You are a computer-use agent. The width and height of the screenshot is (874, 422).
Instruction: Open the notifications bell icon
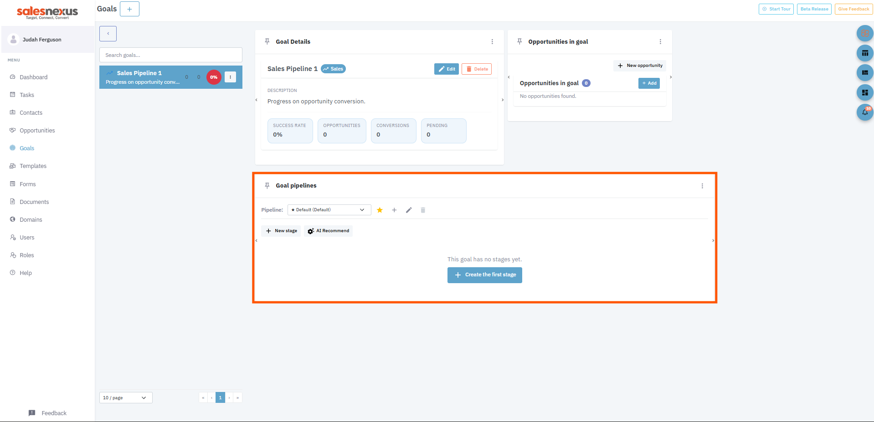pyautogui.click(x=864, y=112)
